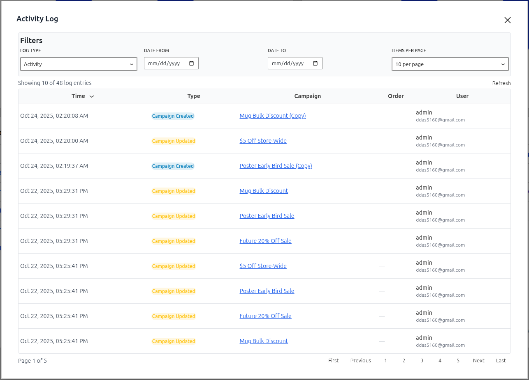Open the Mug Bulk Discount (Copy) campaign link
This screenshot has height=380, width=529.
272,116
